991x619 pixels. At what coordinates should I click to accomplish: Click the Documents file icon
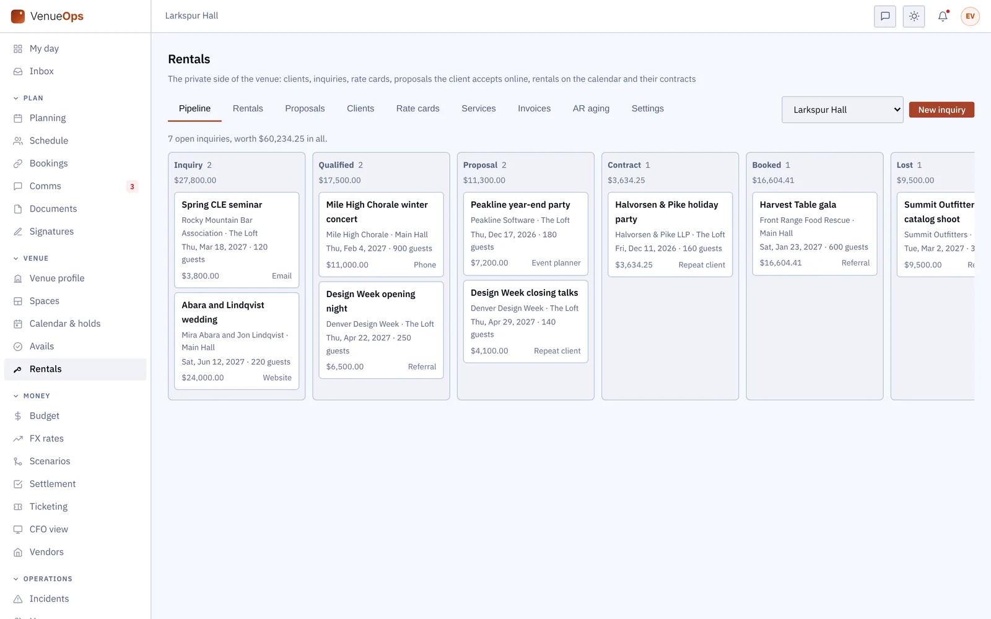pos(18,209)
